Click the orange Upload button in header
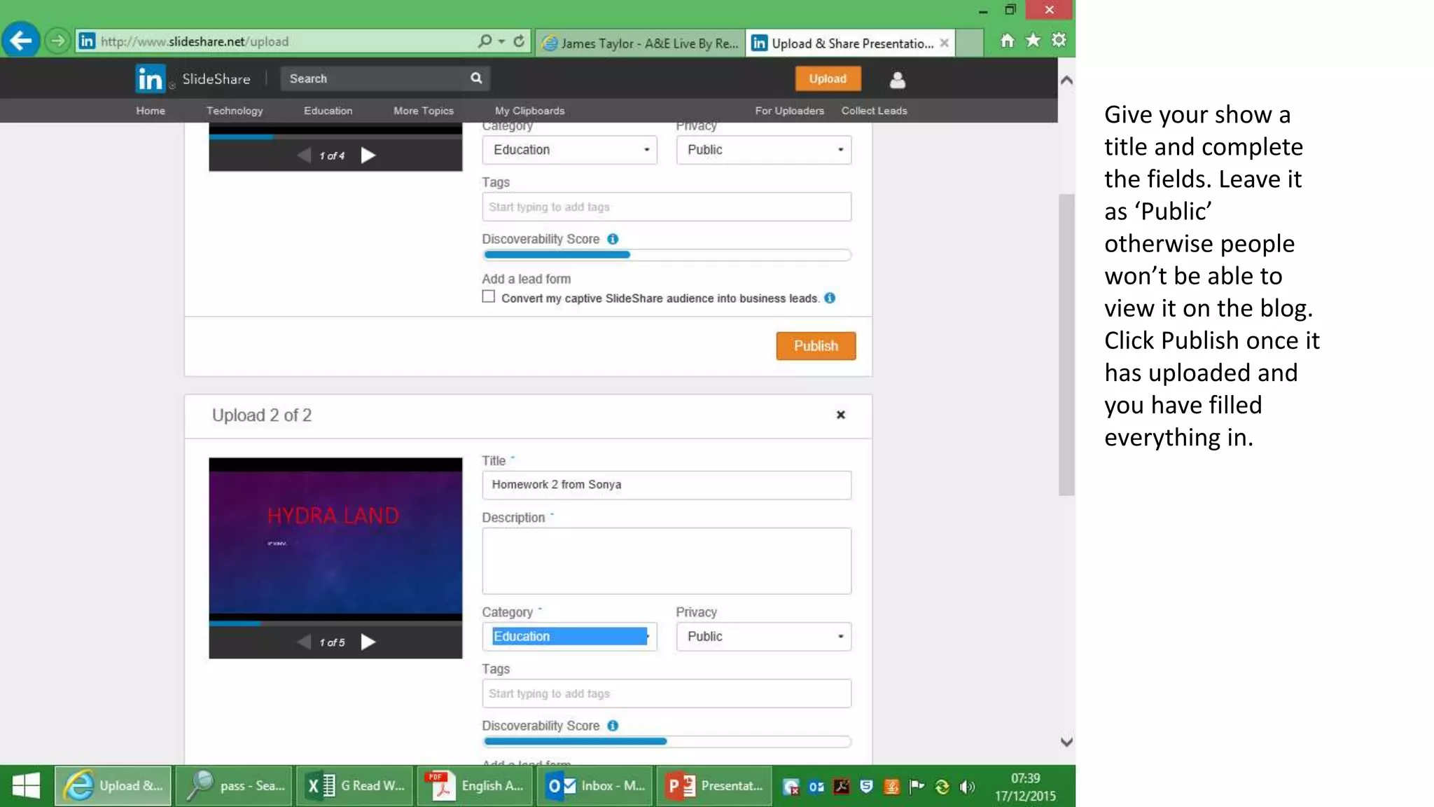The image size is (1434, 807). [828, 78]
